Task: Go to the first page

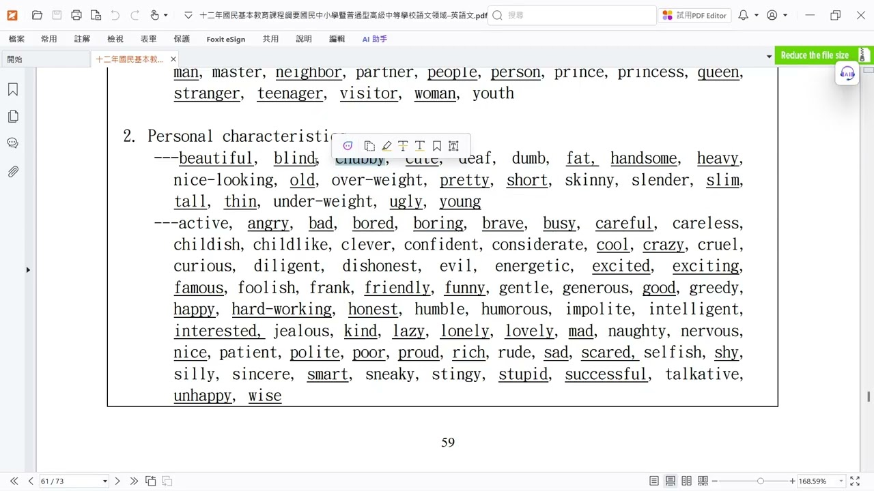Action: point(14,481)
